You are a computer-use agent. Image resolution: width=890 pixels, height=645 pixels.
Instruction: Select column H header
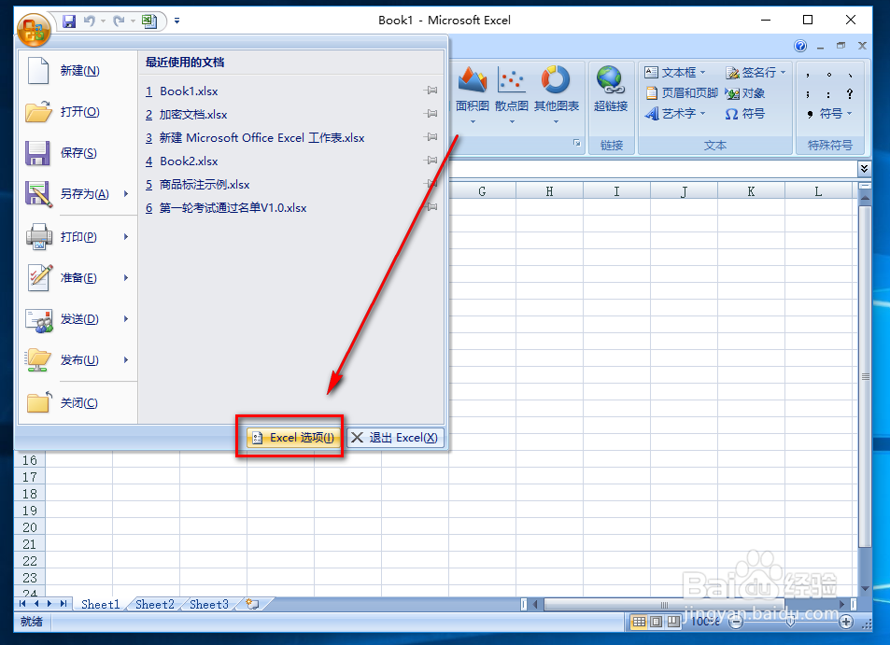point(549,191)
